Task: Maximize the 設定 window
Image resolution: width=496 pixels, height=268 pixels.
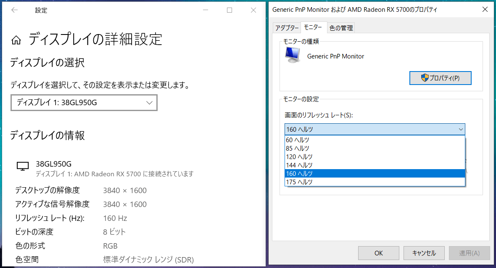Action: pyautogui.click(x=230, y=10)
